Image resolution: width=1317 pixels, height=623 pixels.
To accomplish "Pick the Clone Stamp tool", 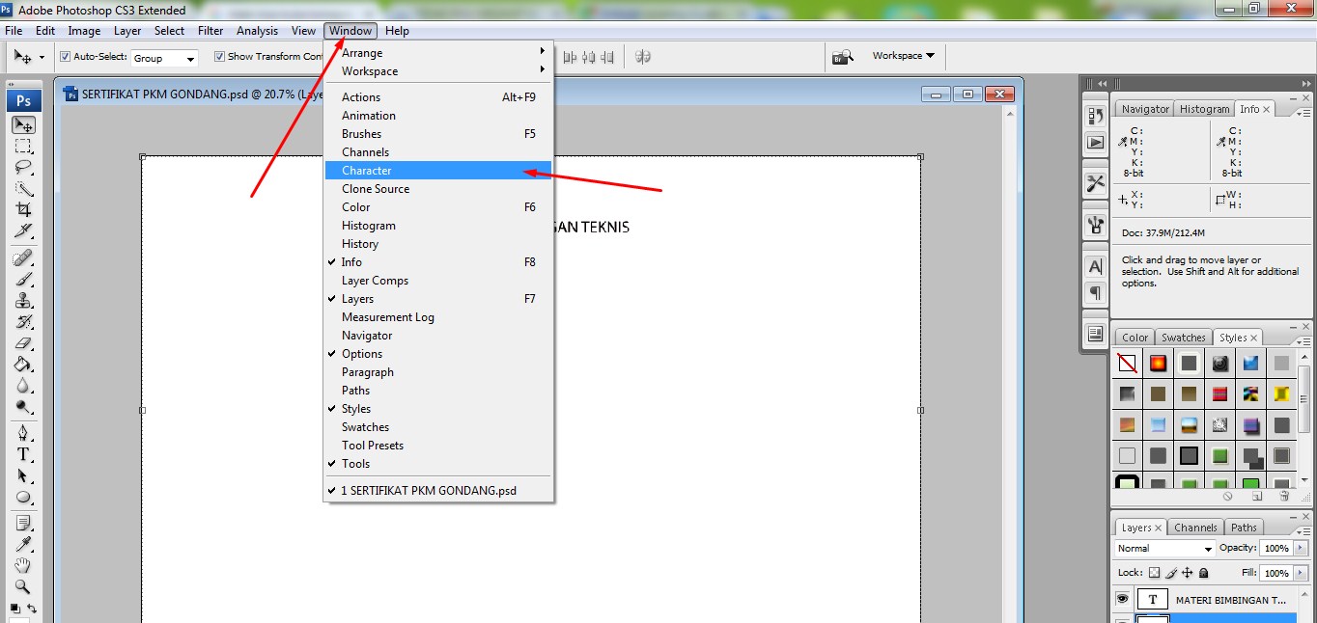I will pos(23,301).
